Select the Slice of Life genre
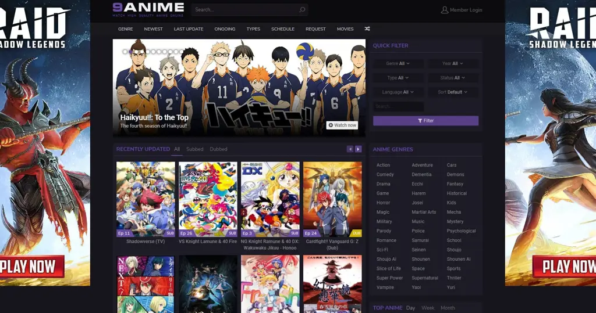The height and width of the screenshot is (313, 596). (388, 269)
